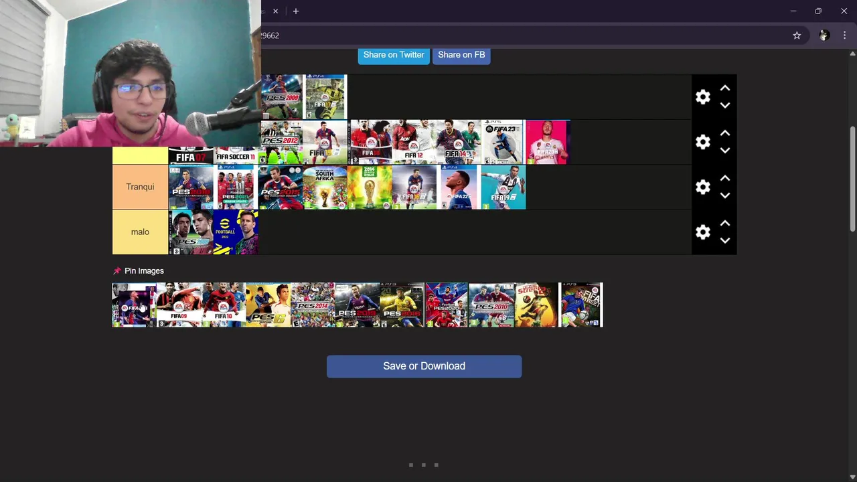Pick the PES 2010 cover from the image pool
857x482 pixels.
(x=491, y=305)
